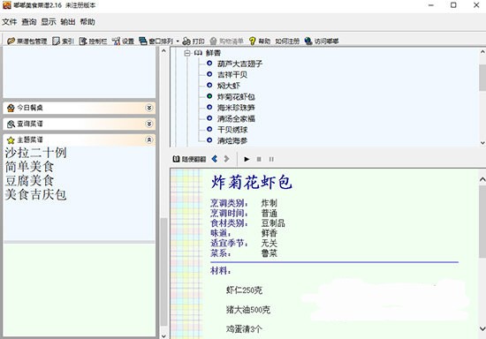Image resolution: width=486 pixels, height=339 pixels.
Task: Click the 购物清单 shopping list button
Action: 226,41
